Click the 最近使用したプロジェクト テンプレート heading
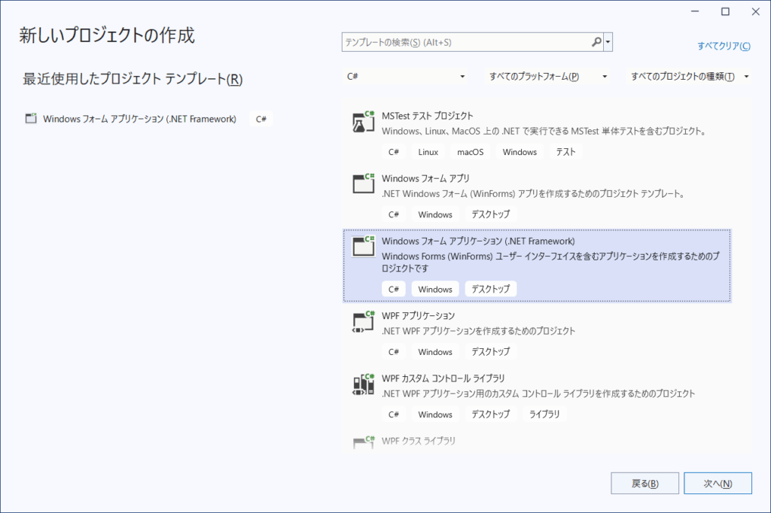The image size is (771, 513). tap(133, 79)
